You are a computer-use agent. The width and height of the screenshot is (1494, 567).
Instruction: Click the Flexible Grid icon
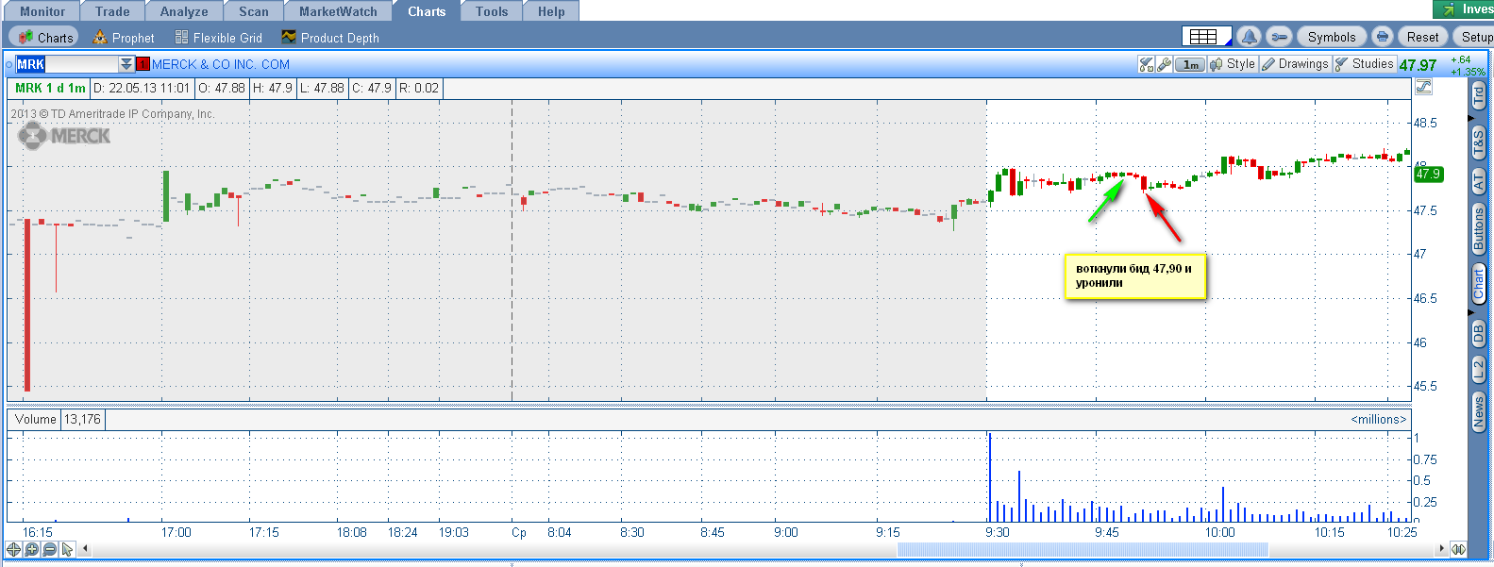[x=181, y=37]
